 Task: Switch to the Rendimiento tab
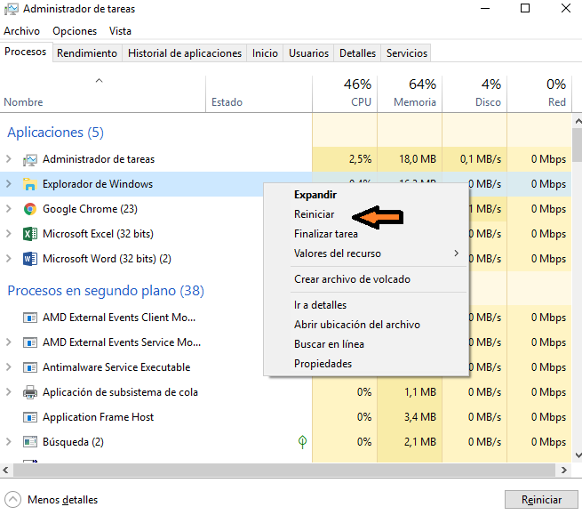87,53
